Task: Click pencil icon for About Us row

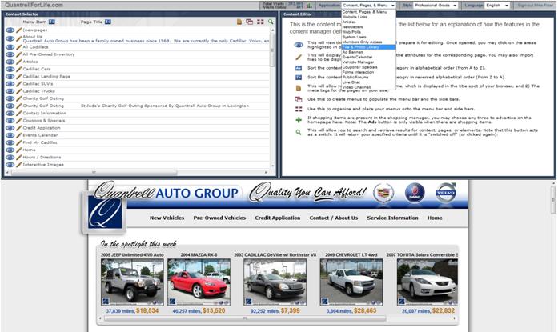Action: (x=19, y=38)
